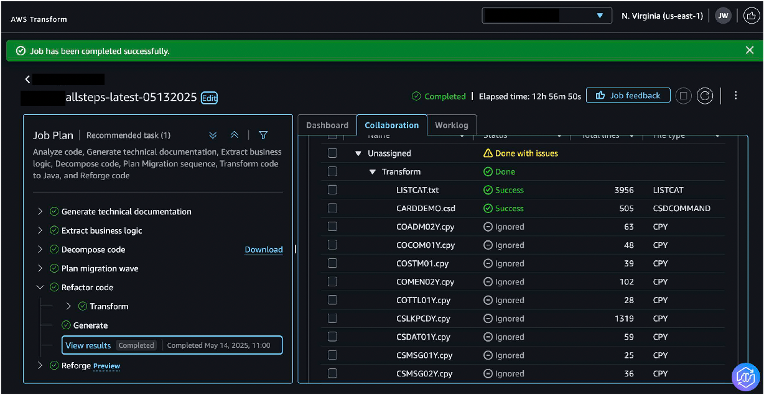Open the account selector dropdown in top bar
The width and height of the screenshot is (764, 395).
click(547, 16)
